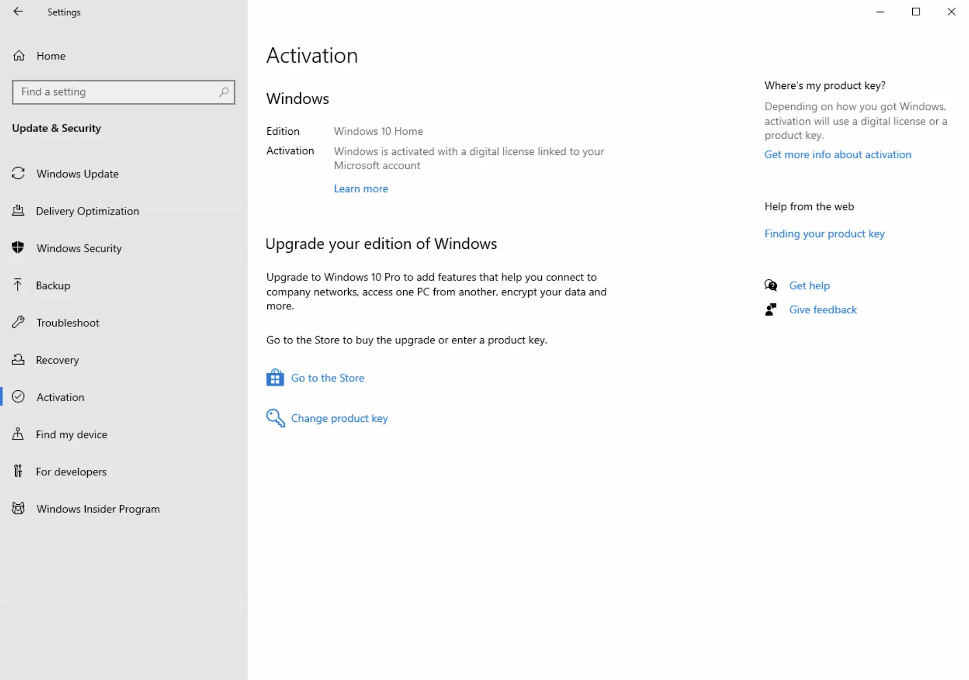Click the Get help chat icon
Screen dimensions: 969x680
tap(771, 285)
